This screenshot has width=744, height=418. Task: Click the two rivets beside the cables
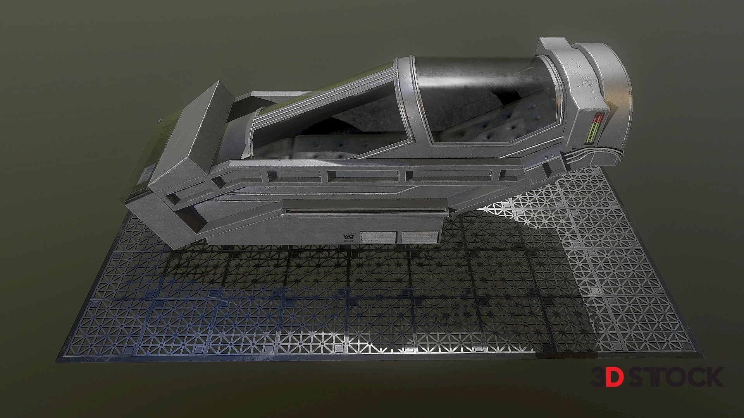(x=549, y=157)
